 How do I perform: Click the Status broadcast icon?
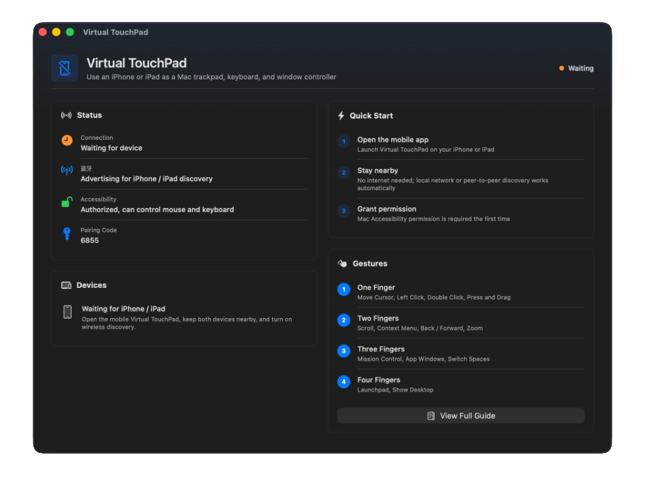tap(66, 115)
